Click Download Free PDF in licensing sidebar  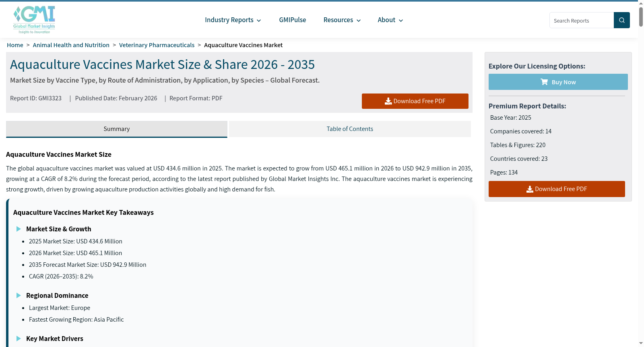(x=557, y=189)
